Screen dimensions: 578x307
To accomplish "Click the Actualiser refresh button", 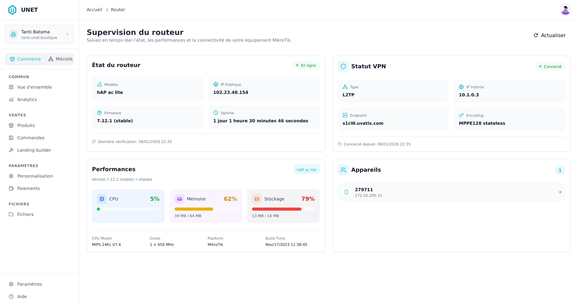I will pyautogui.click(x=550, y=35).
